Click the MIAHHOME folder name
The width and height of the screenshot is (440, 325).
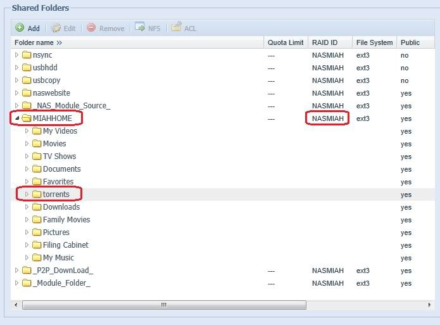[52, 118]
